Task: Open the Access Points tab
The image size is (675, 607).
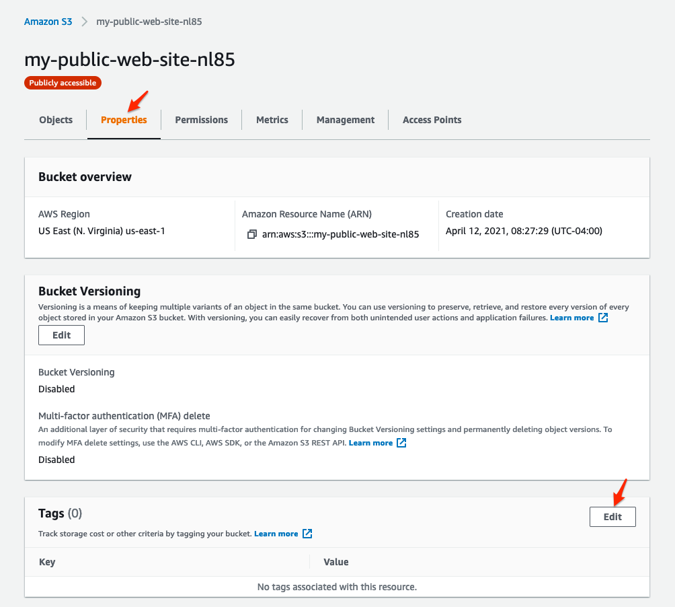Action: point(432,120)
